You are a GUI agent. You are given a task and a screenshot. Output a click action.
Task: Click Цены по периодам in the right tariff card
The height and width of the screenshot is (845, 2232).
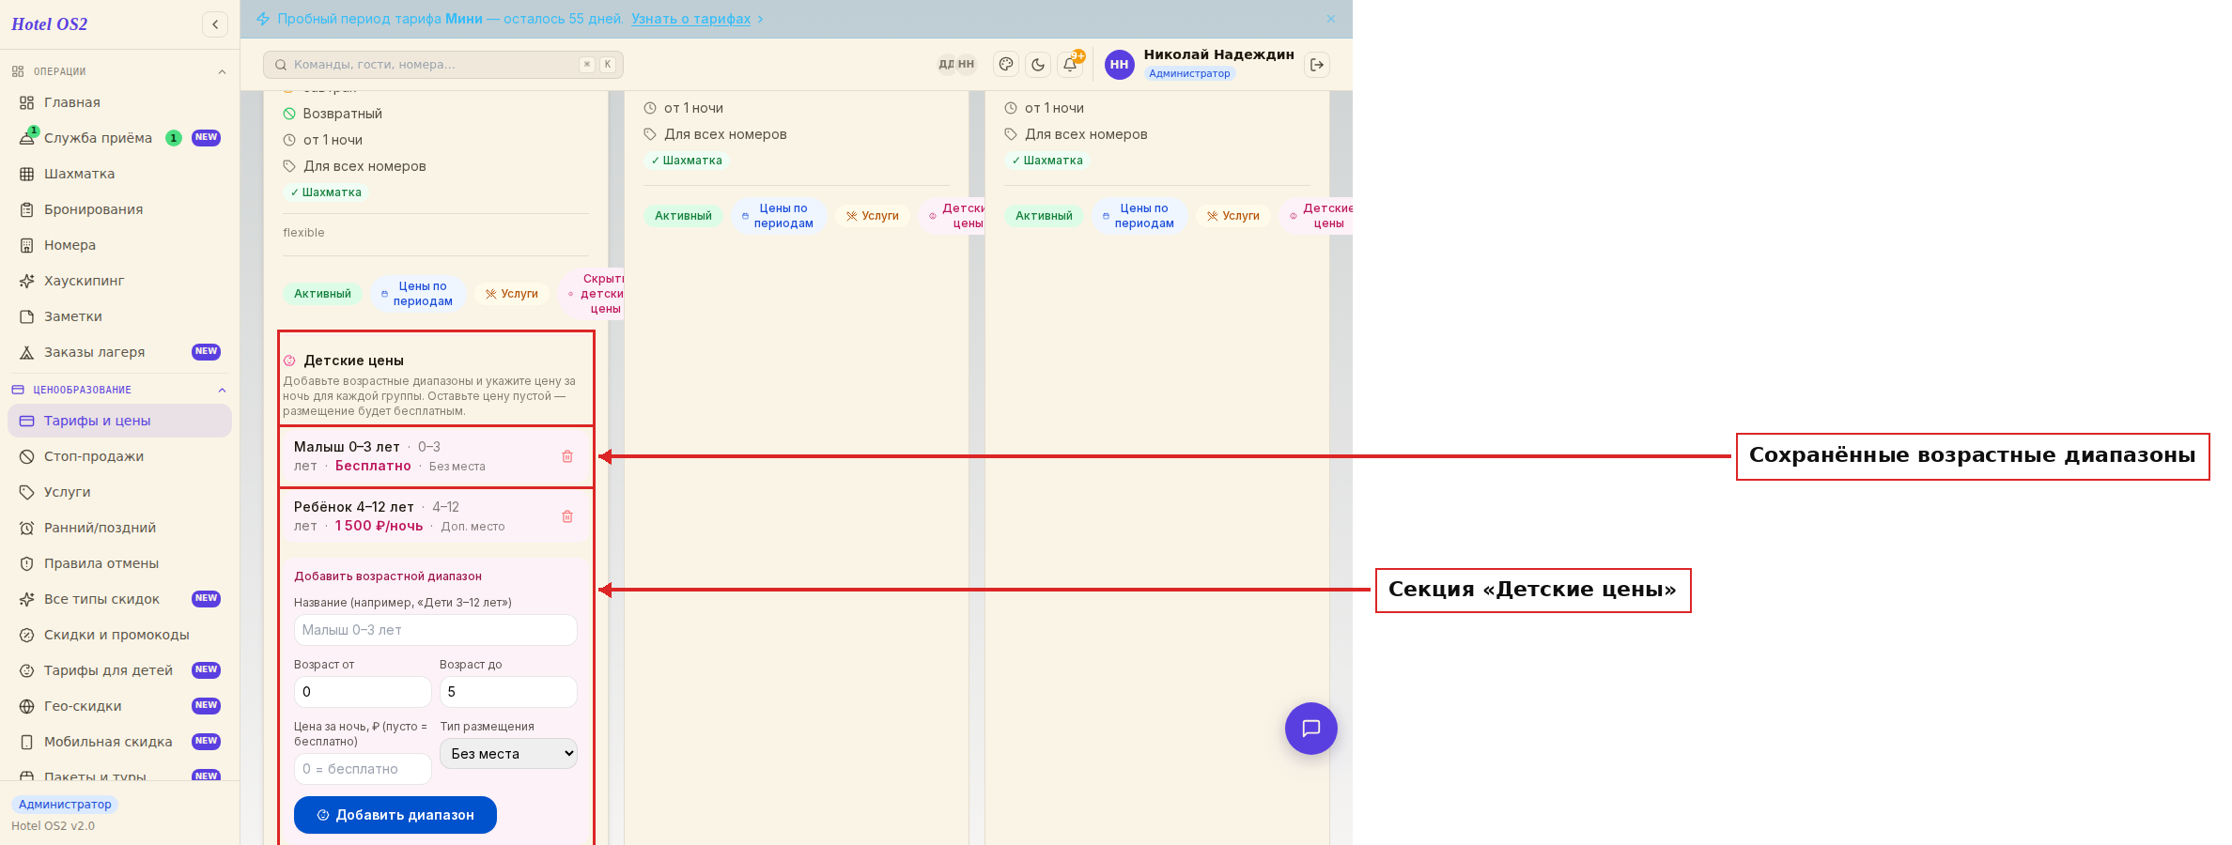(x=1139, y=216)
